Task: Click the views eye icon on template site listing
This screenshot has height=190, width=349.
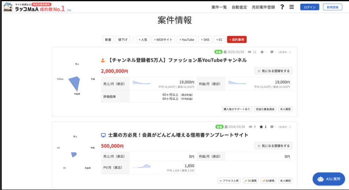Action: click(250, 127)
